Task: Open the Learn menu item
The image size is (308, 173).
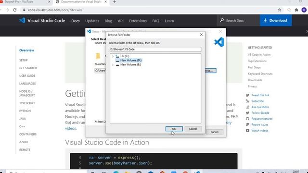Action: point(169,21)
